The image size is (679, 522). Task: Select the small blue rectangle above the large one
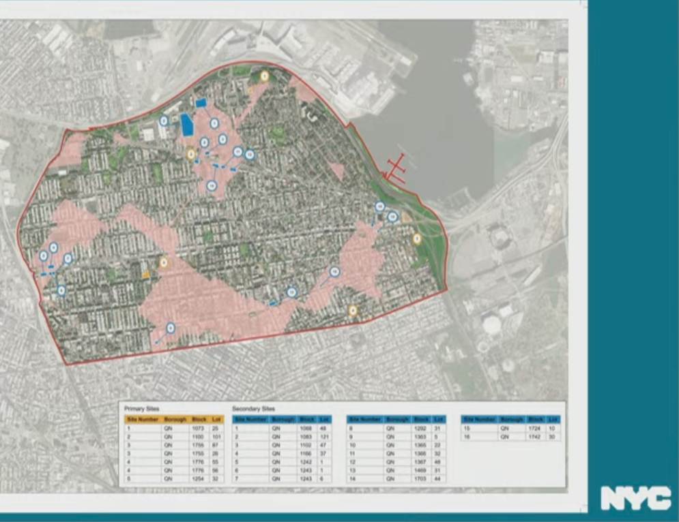[201, 103]
